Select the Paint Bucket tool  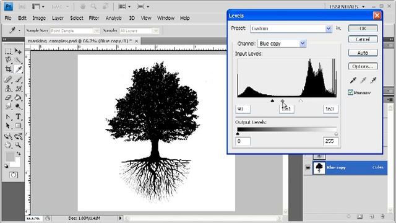[x=18, y=97]
